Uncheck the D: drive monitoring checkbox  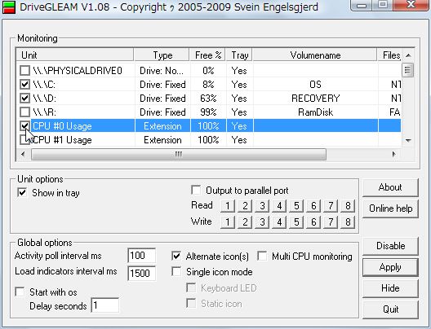pos(24,99)
